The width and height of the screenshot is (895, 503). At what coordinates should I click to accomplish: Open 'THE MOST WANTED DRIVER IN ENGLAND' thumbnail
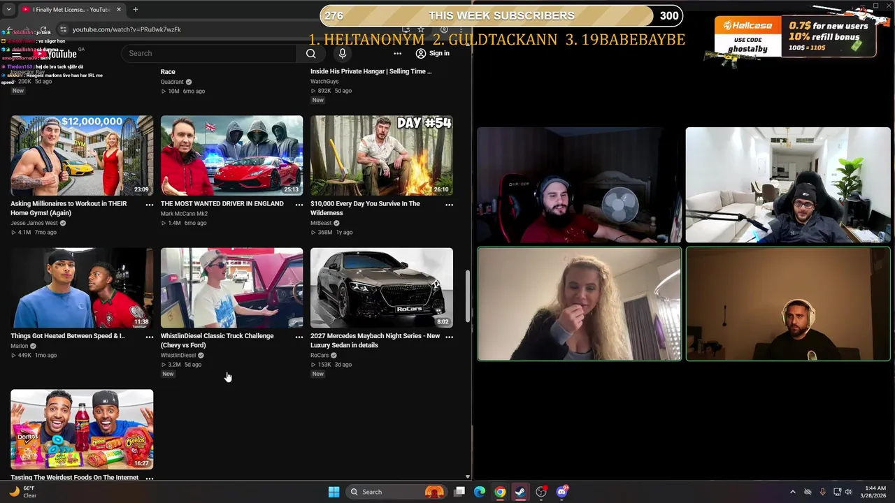(x=231, y=155)
